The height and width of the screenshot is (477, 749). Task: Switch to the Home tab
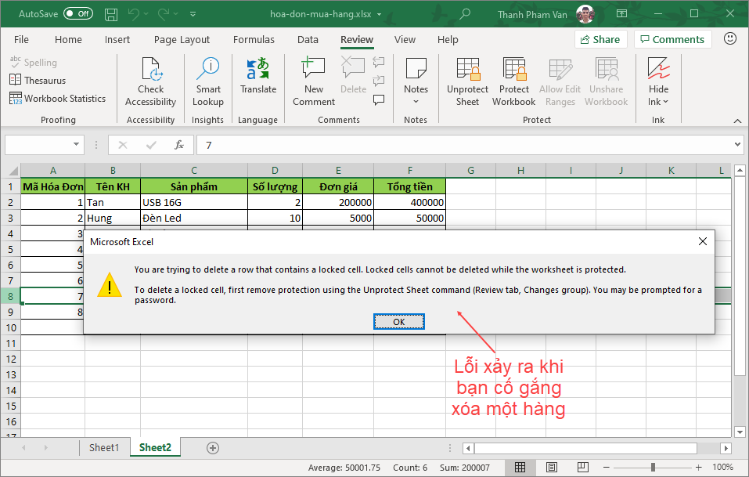68,40
